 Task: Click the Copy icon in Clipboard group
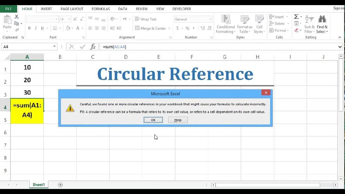tap(17, 24)
